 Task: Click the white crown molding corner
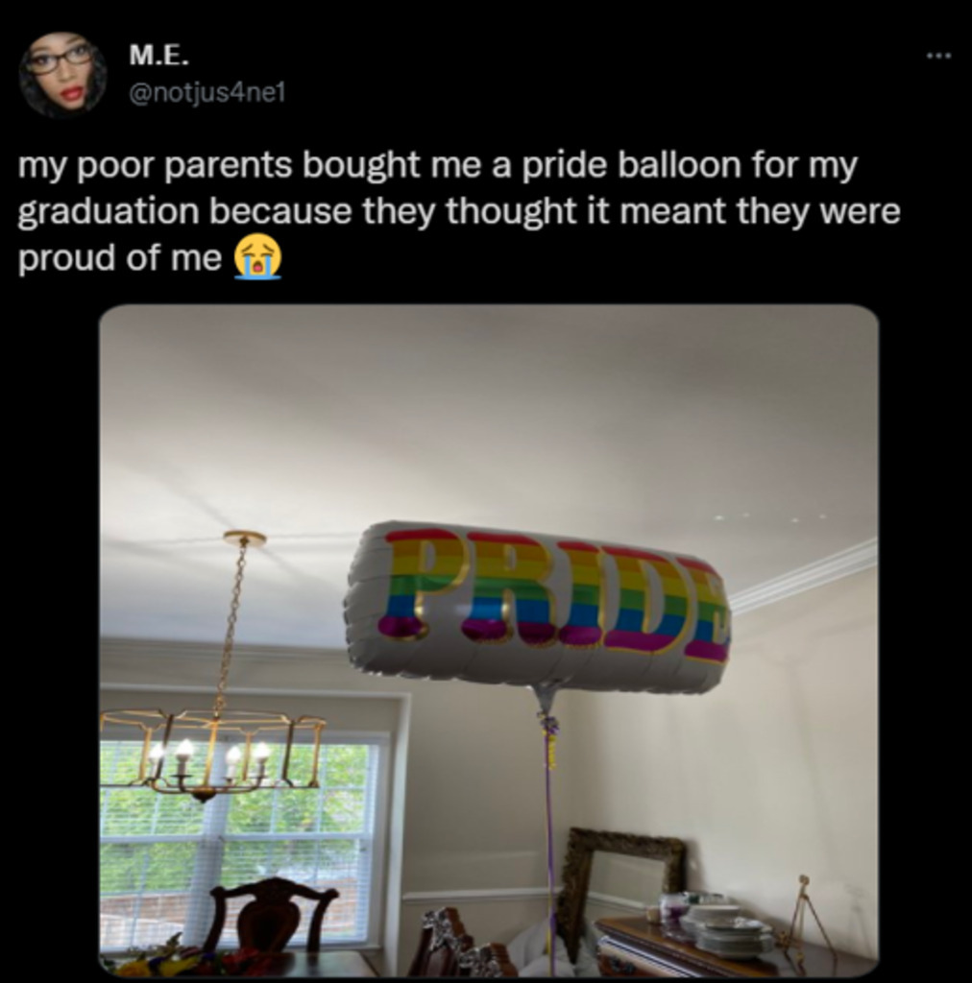point(803,575)
